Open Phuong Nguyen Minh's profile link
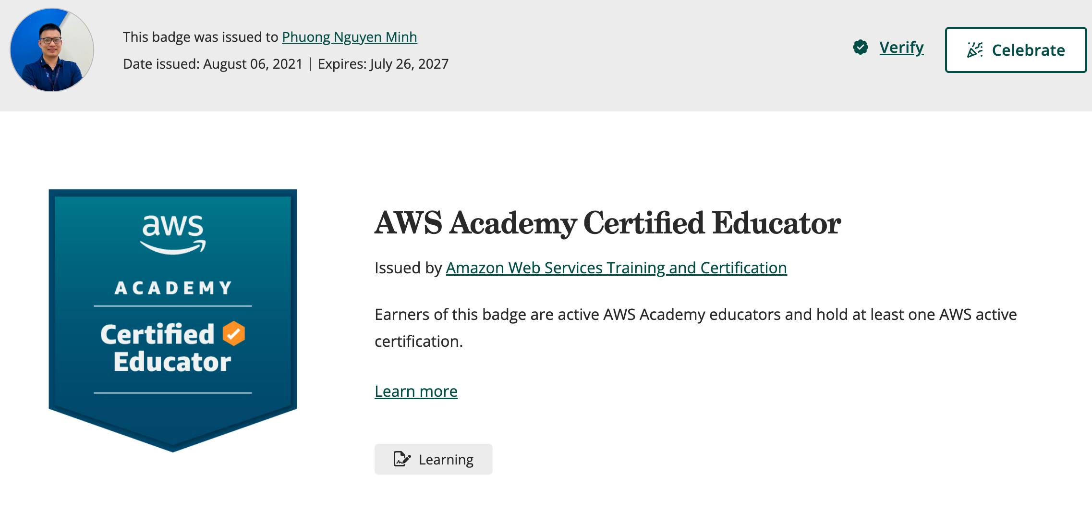 pyautogui.click(x=349, y=37)
